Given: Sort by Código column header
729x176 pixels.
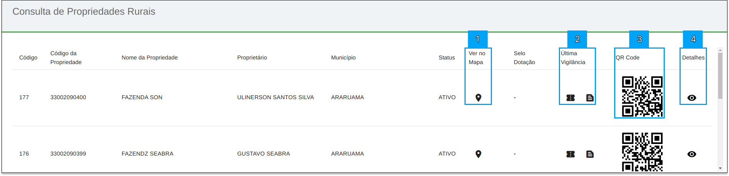Looking at the screenshot, I should pos(28,58).
